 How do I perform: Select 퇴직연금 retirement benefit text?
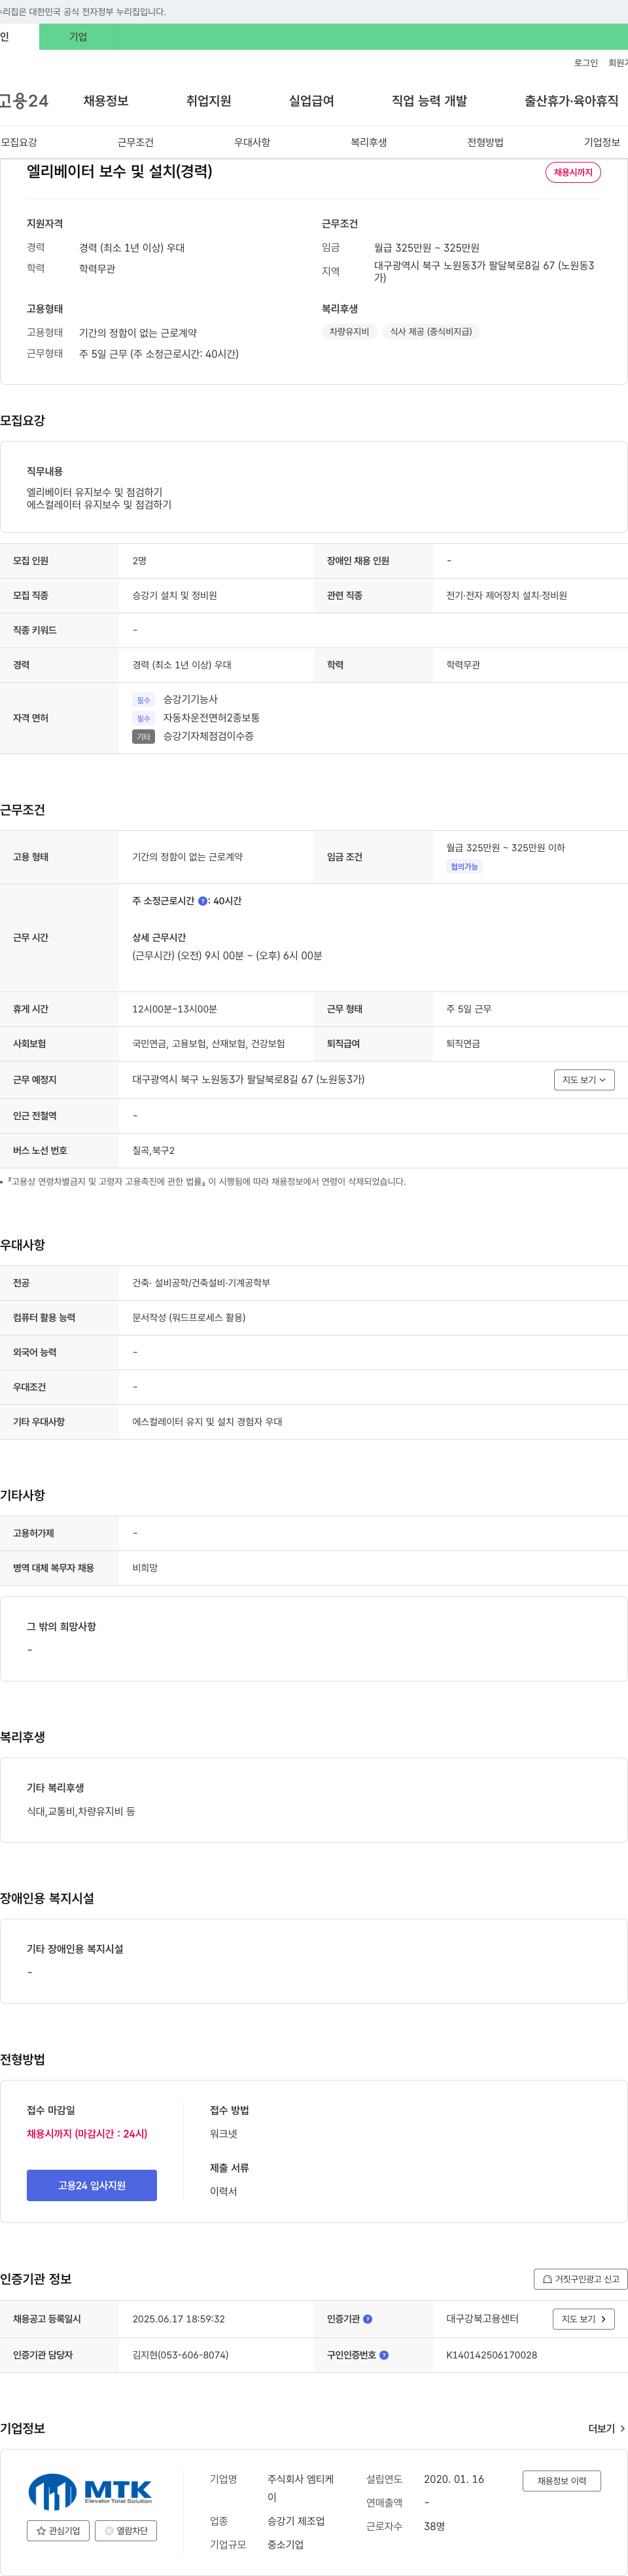point(463,1044)
